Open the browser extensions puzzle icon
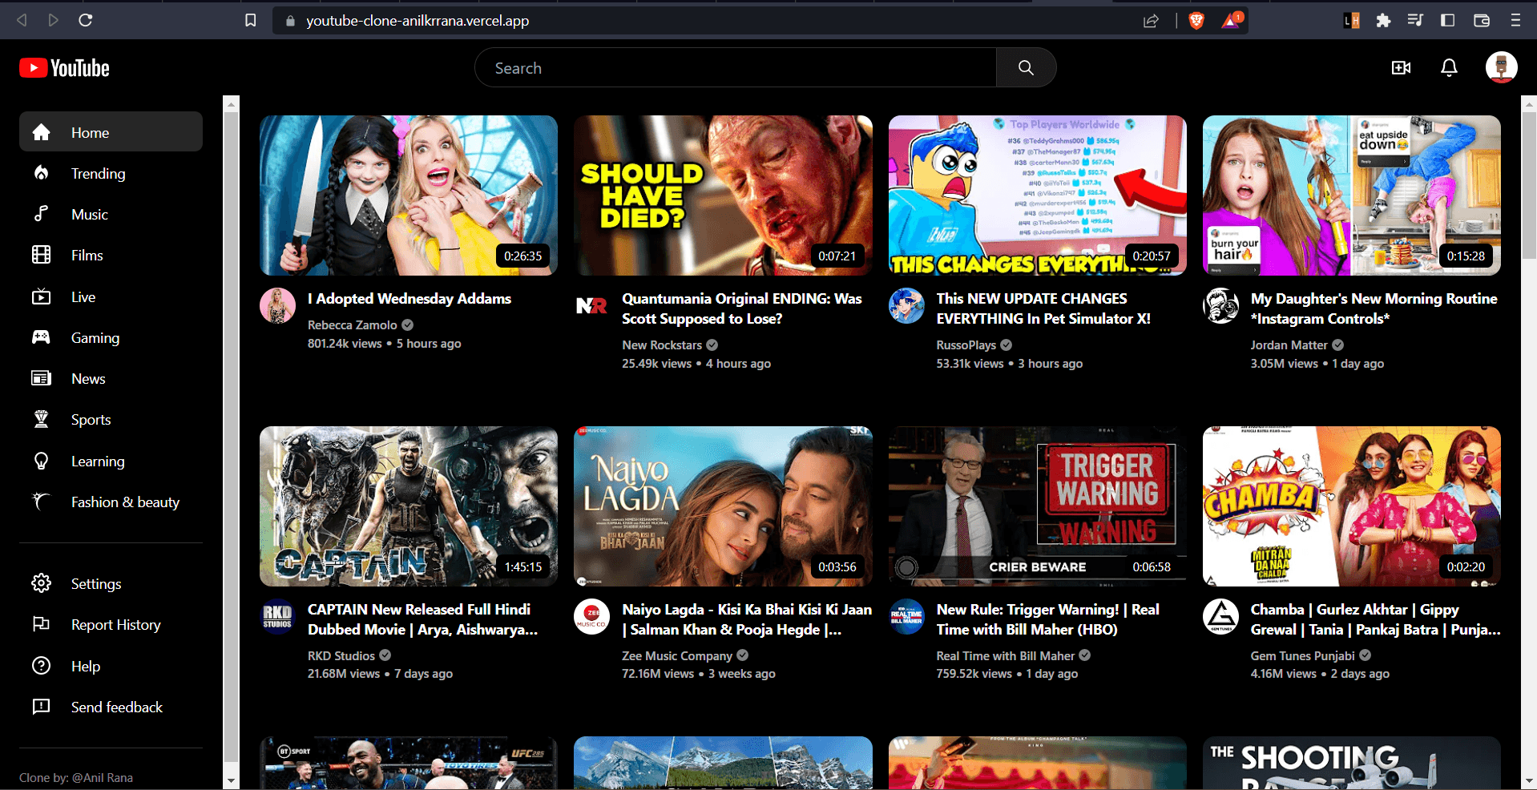 click(1383, 21)
